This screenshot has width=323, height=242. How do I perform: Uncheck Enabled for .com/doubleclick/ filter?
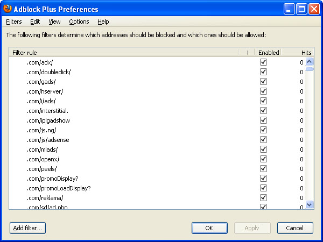(263, 72)
